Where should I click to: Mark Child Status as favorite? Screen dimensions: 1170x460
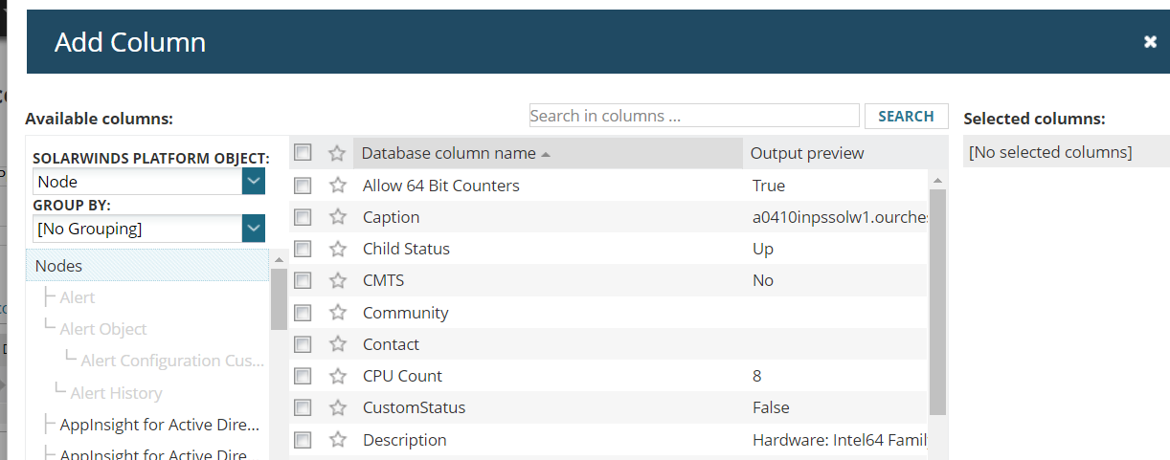337,249
